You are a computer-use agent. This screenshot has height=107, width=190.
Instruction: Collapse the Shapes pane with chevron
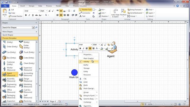36,23
